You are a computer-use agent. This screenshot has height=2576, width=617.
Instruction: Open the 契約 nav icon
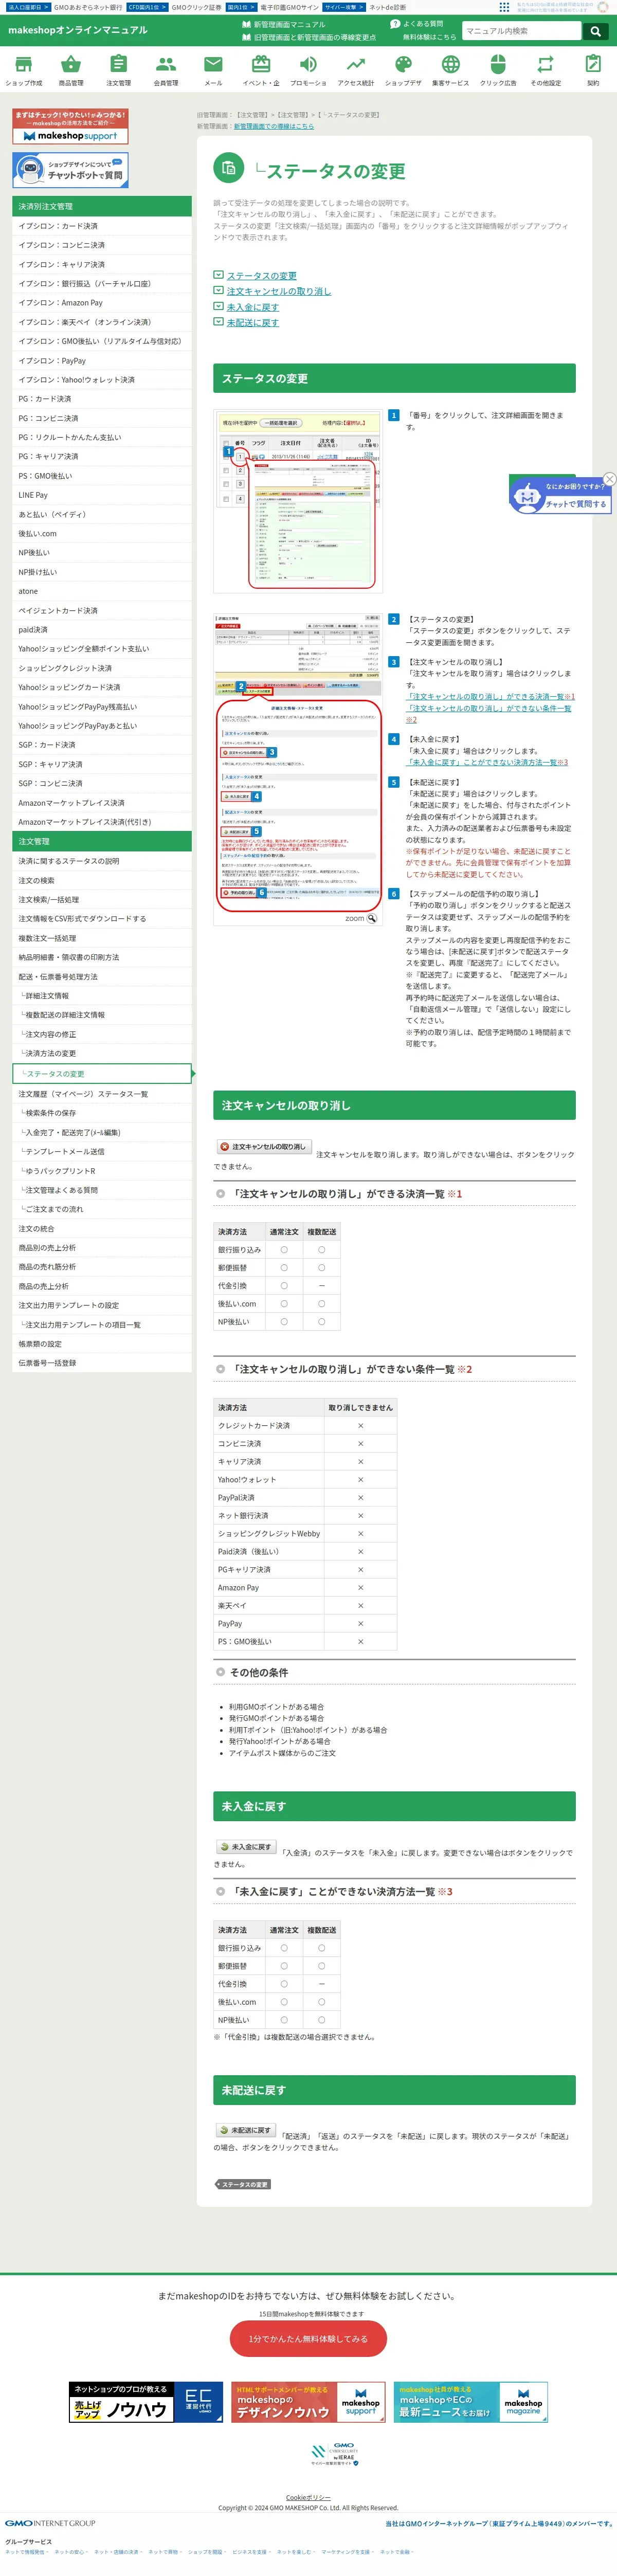[593, 70]
